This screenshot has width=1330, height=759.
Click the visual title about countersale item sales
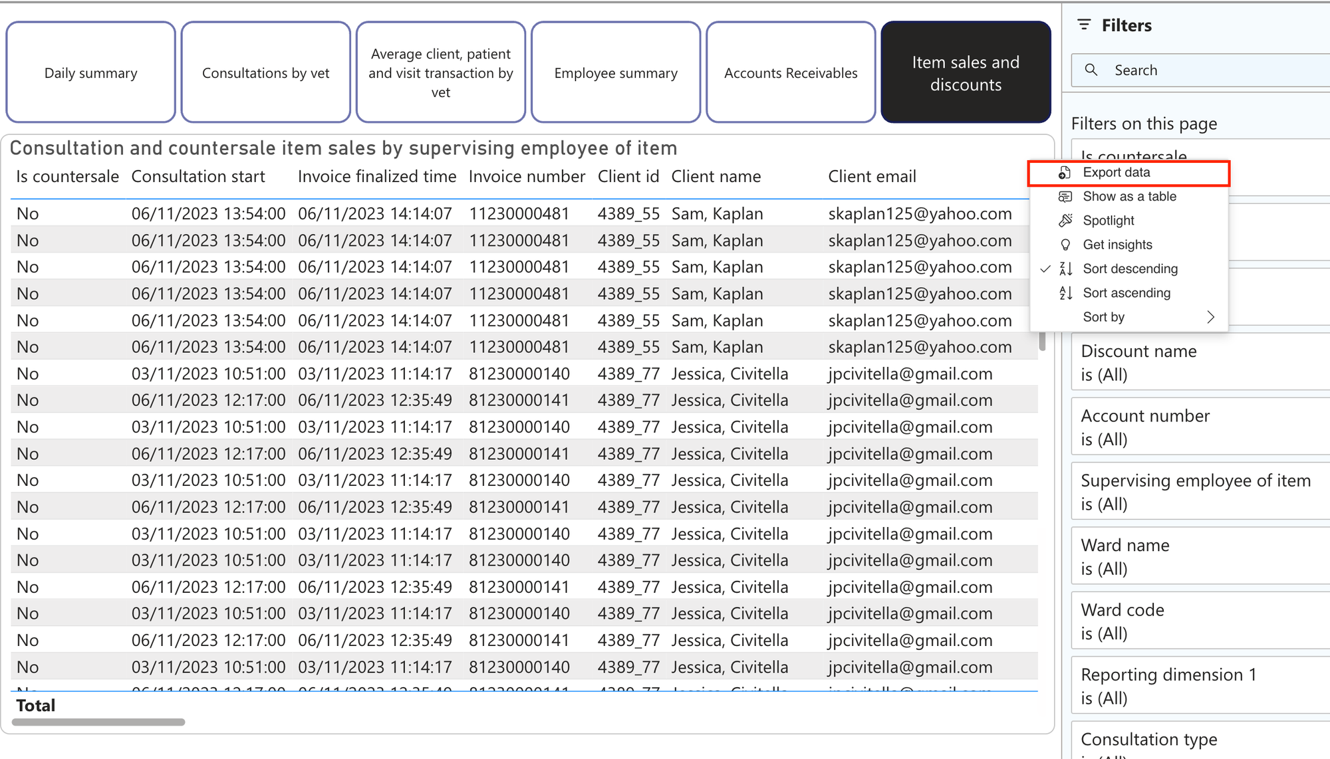[343, 148]
